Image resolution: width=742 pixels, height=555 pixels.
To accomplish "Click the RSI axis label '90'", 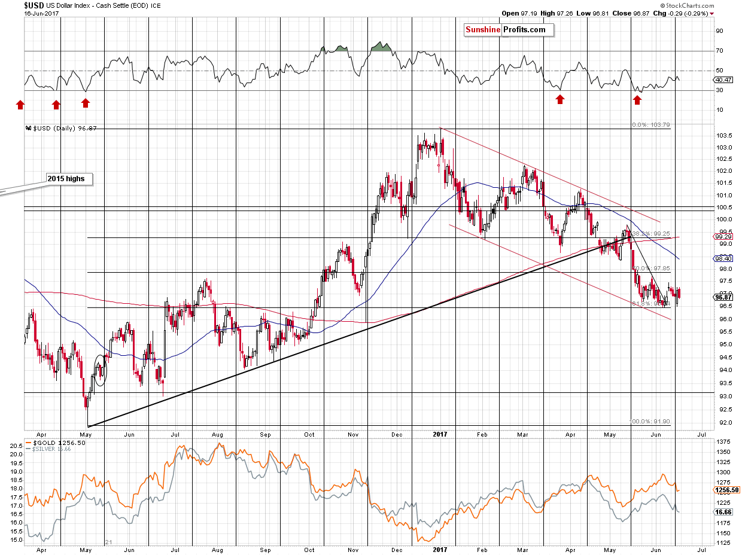I will [x=719, y=31].
